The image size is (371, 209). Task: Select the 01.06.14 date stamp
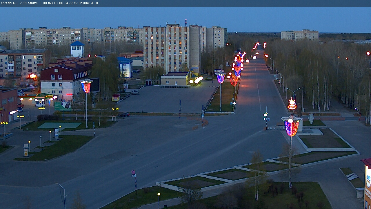[61, 3]
